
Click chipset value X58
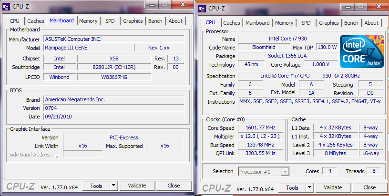[x=114, y=59]
